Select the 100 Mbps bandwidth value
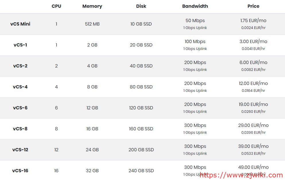 pos(195,42)
